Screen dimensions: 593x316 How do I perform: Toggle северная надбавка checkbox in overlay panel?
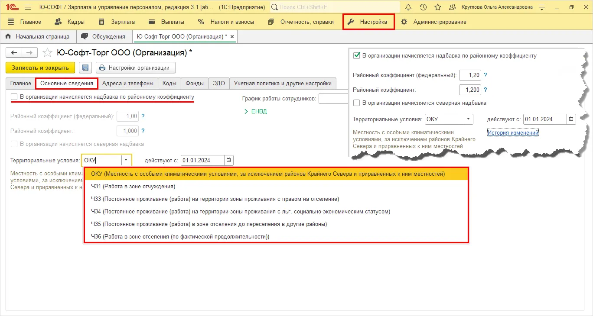(357, 103)
